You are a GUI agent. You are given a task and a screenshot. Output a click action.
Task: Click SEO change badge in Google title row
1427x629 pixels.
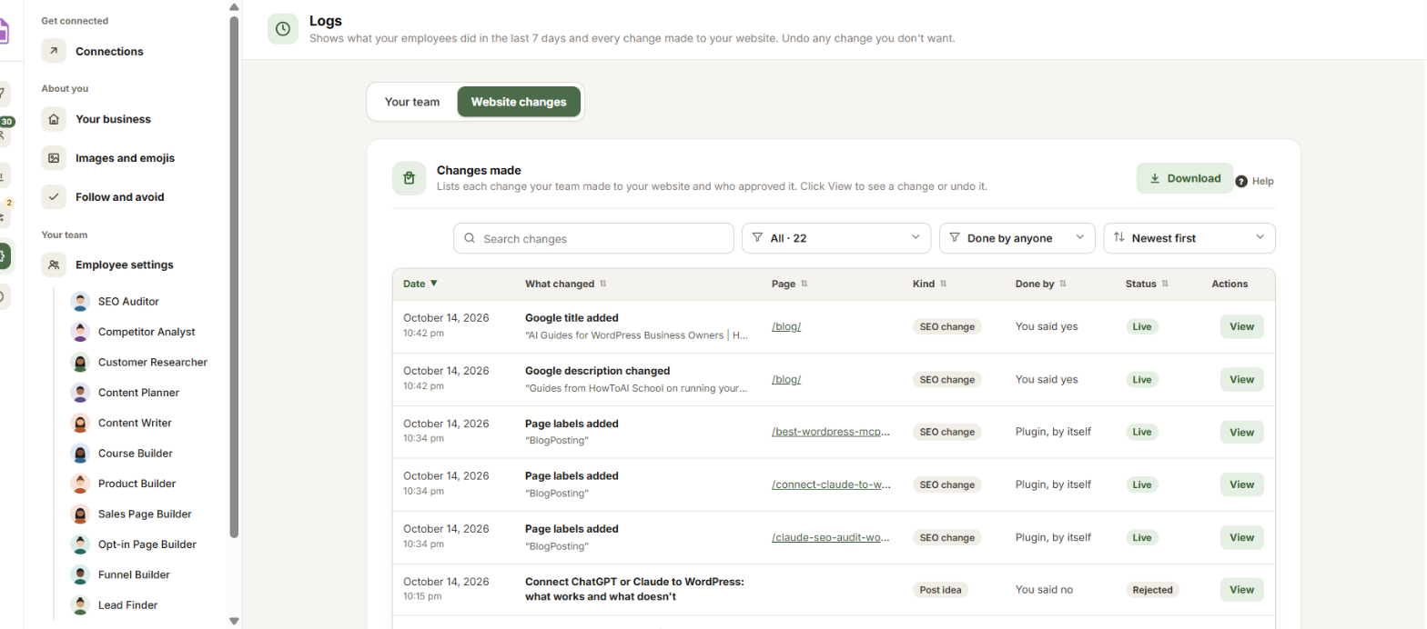point(946,326)
